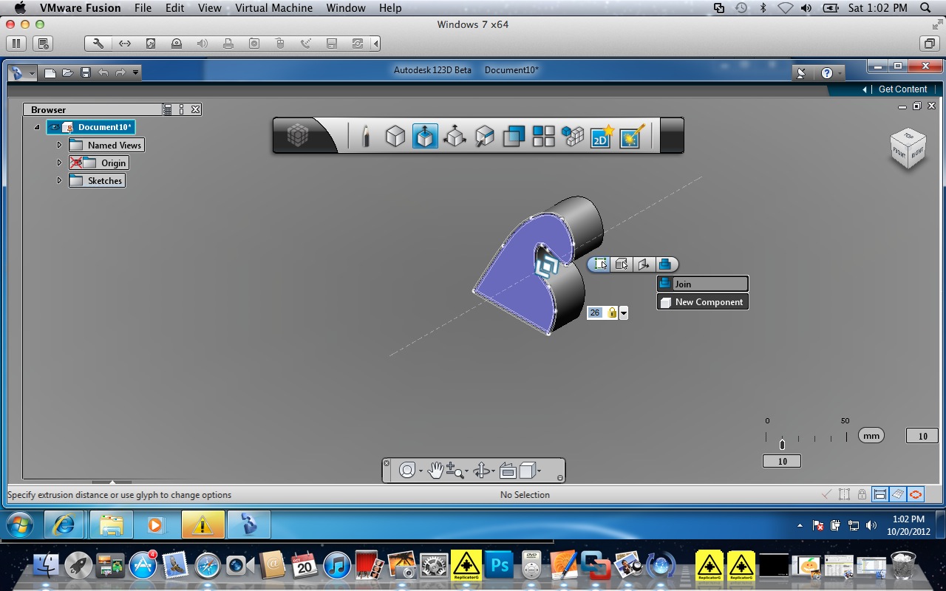This screenshot has width=946, height=591.
Task: Click the magic wand materials icon
Action: 632,136
